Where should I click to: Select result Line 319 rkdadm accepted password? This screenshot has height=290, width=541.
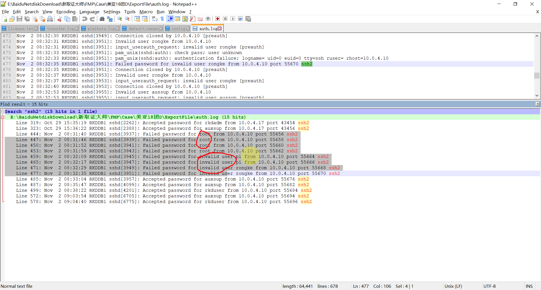coord(162,123)
